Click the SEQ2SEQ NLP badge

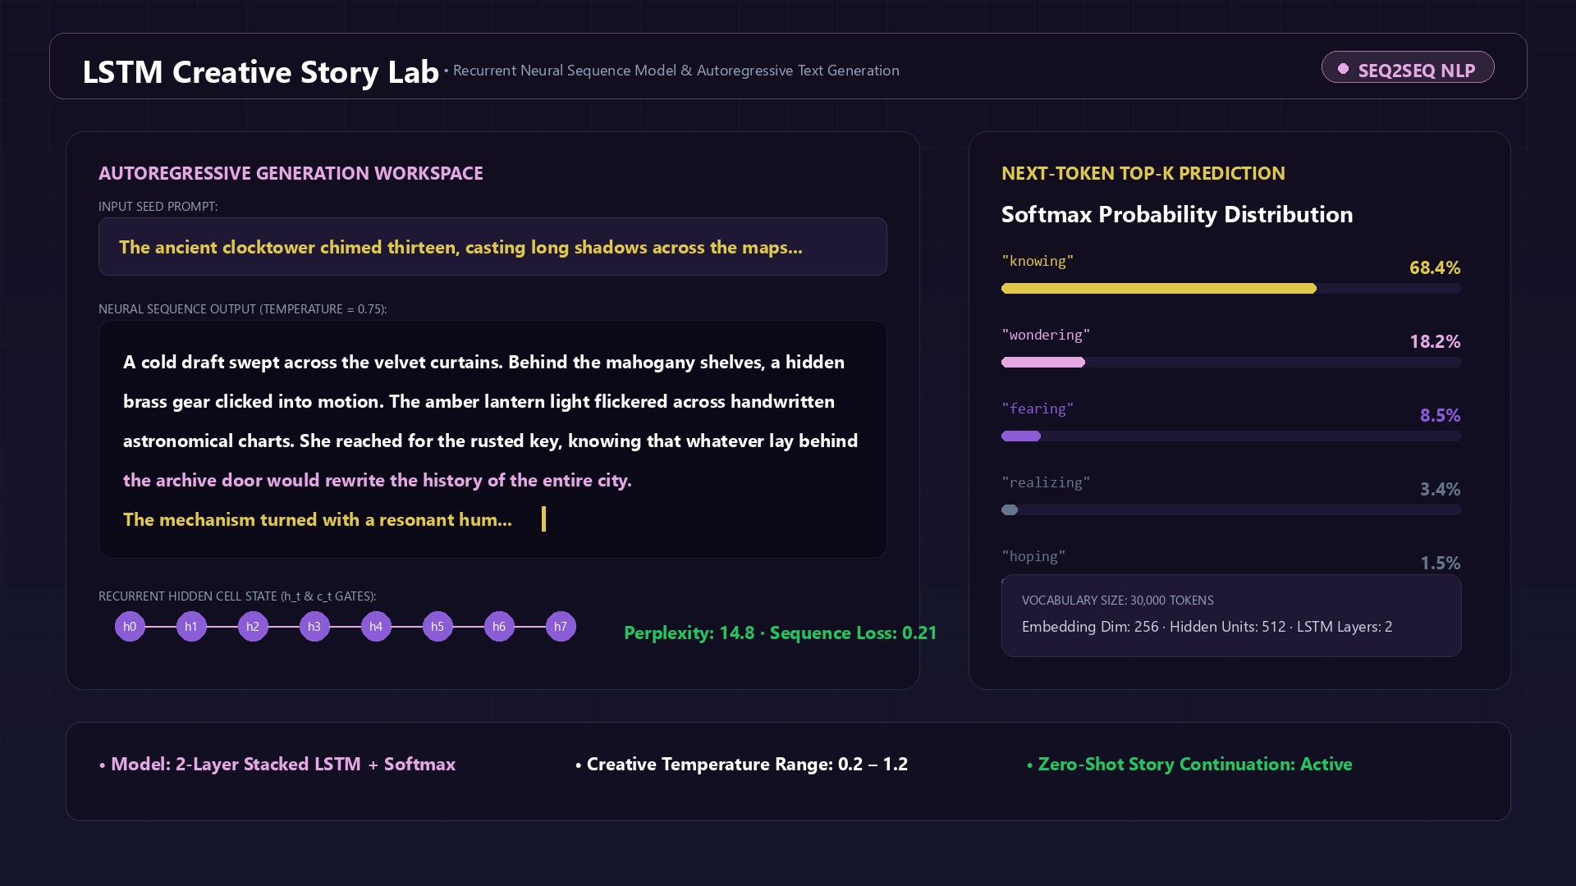(x=1408, y=68)
